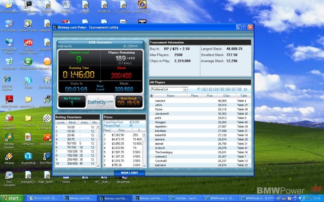The width and height of the screenshot is (324, 202).
Task: Click the MAIN LOBBY button
Action: (x=129, y=173)
